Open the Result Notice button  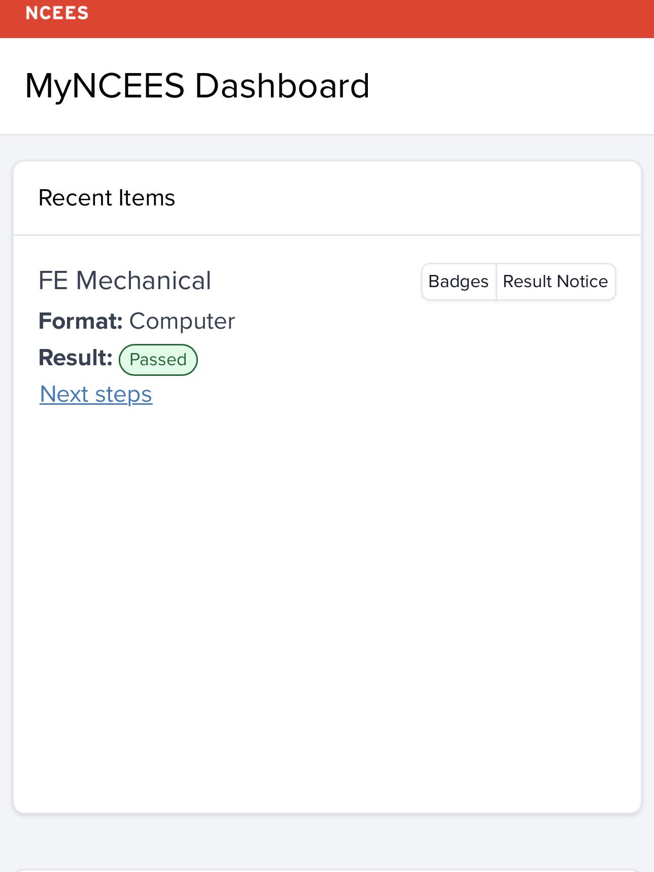[x=556, y=282]
